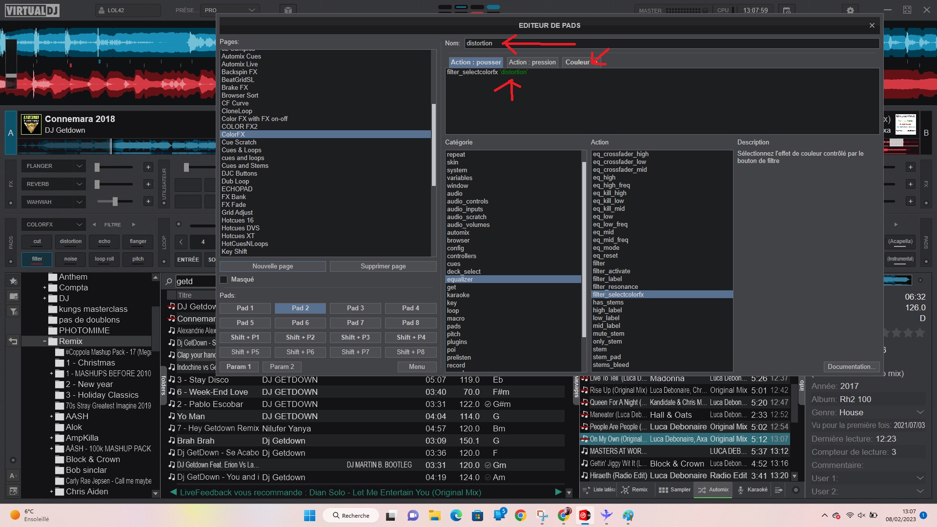Switch to 'Action : pression' tab
This screenshot has width=937, height=527.
532,62
